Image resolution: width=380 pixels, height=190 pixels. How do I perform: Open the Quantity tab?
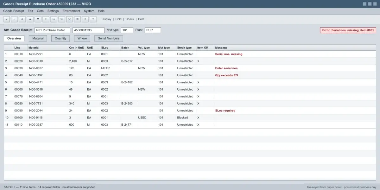coord(60,38)
